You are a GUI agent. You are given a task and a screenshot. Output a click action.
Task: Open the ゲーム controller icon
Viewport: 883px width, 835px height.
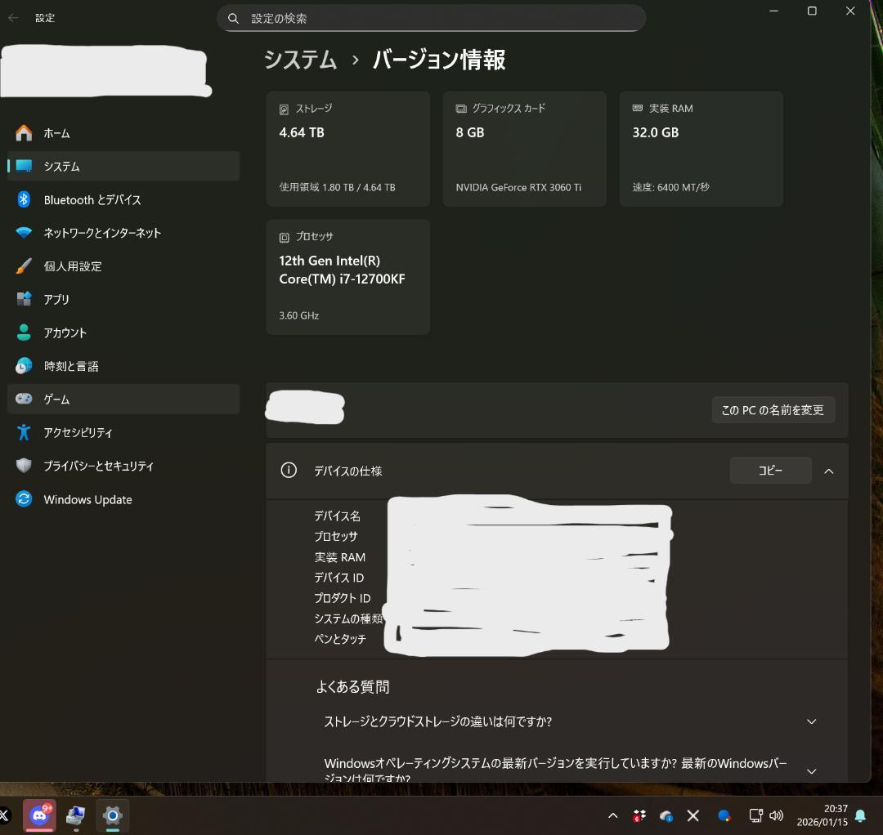[25, 399]
